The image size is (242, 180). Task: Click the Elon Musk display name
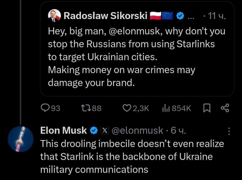[x=64, y=130]
